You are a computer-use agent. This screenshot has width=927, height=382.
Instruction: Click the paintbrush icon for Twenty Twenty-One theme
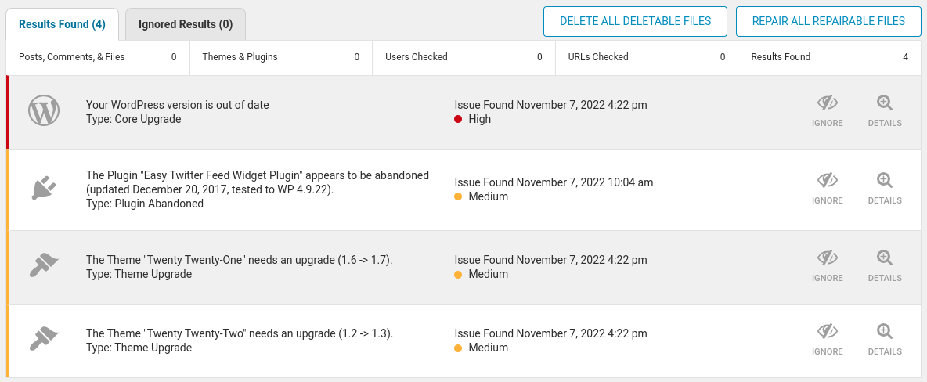click(44, 266)
